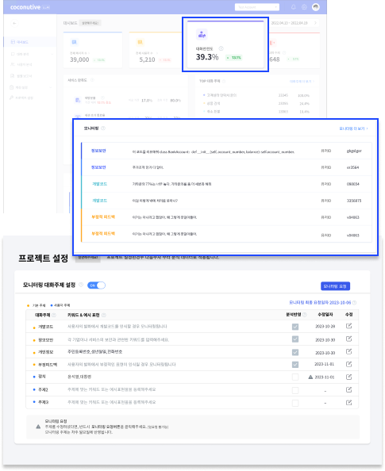This screenshot has width=385, height=471.
Task: Edit the 부정피드백 topic row
Action: point(349,364)
